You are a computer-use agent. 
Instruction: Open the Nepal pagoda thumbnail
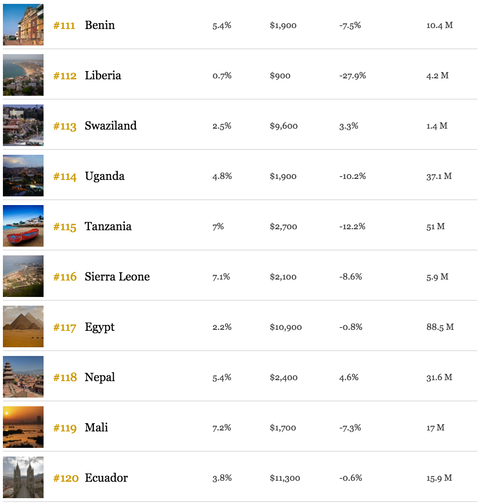23,377
